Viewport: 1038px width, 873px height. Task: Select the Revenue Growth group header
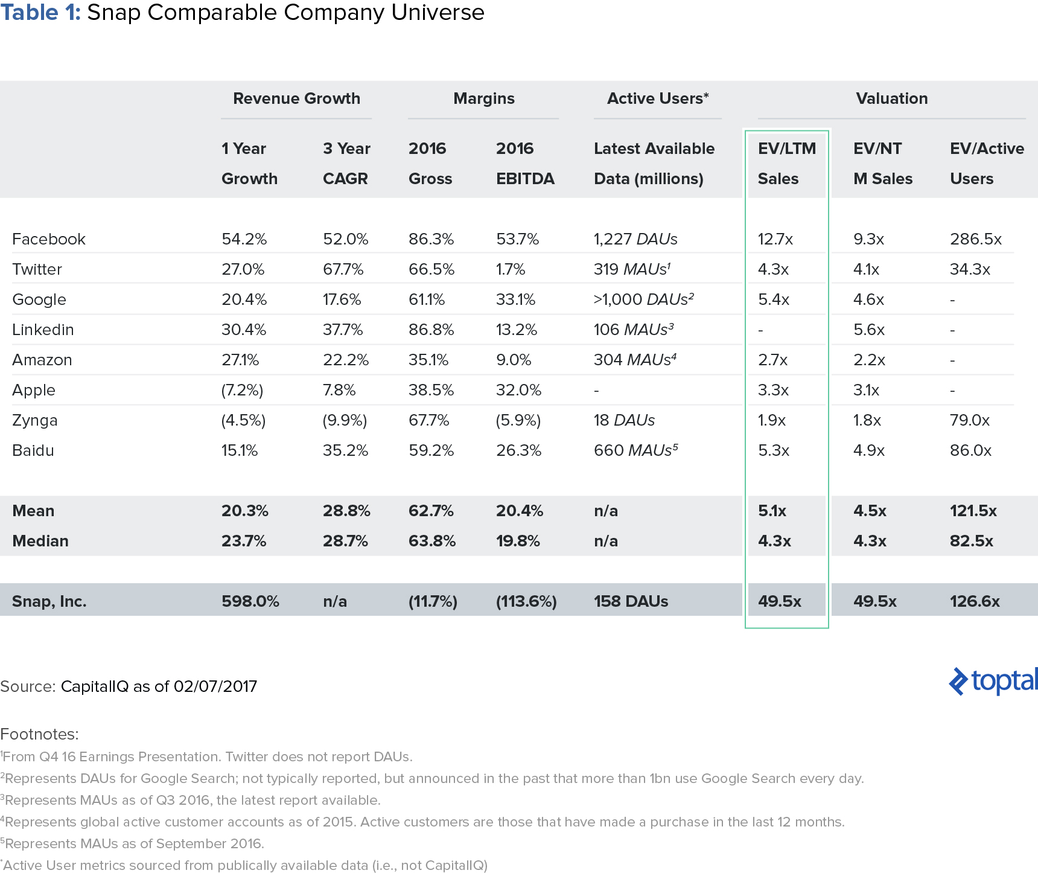(296, 98)
